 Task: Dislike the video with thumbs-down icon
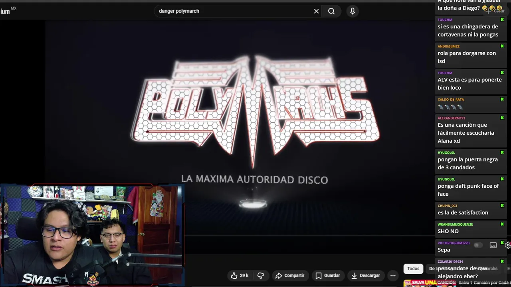[x=261, y=275]
